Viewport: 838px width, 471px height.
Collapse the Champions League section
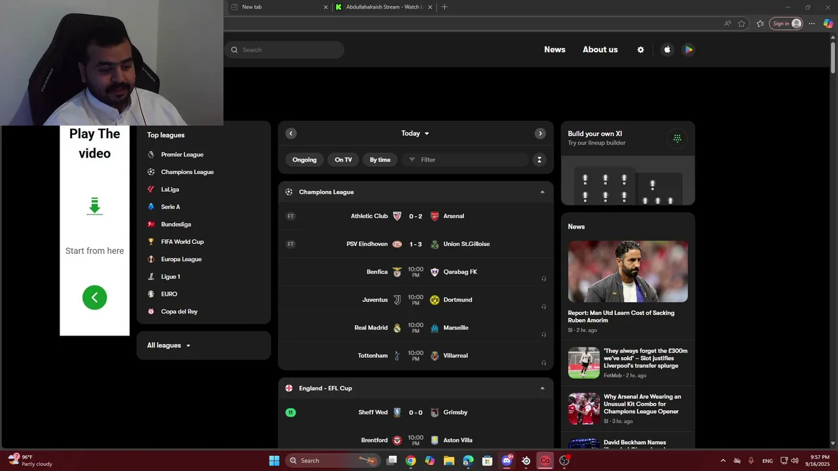[x=542, y=192]
